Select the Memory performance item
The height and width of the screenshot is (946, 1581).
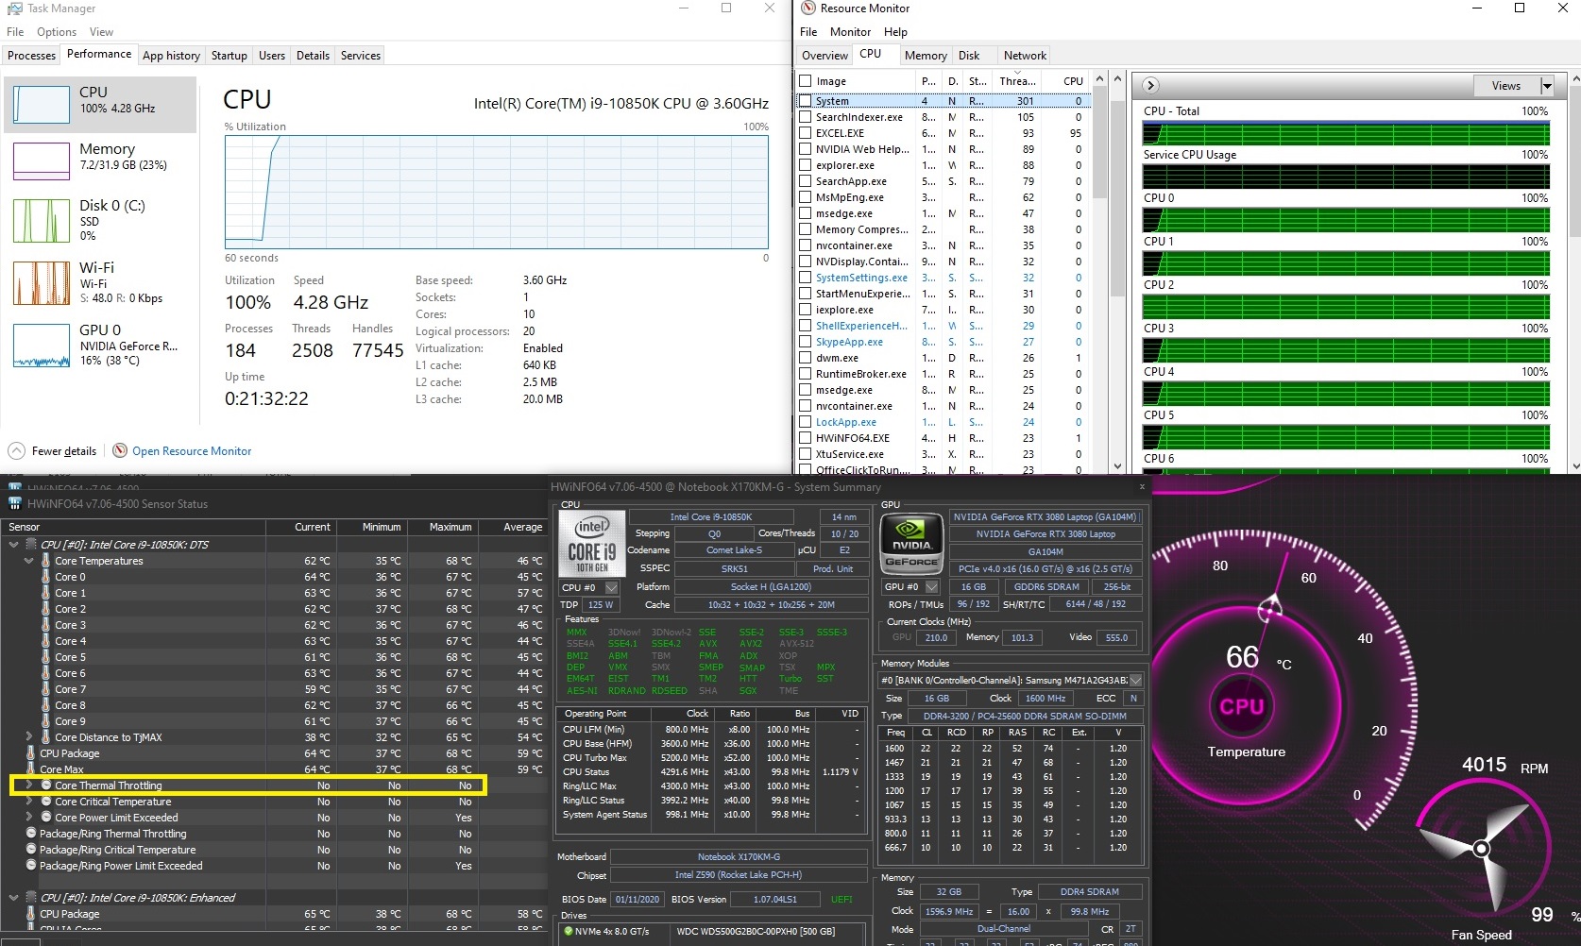[x=100, y=160]
